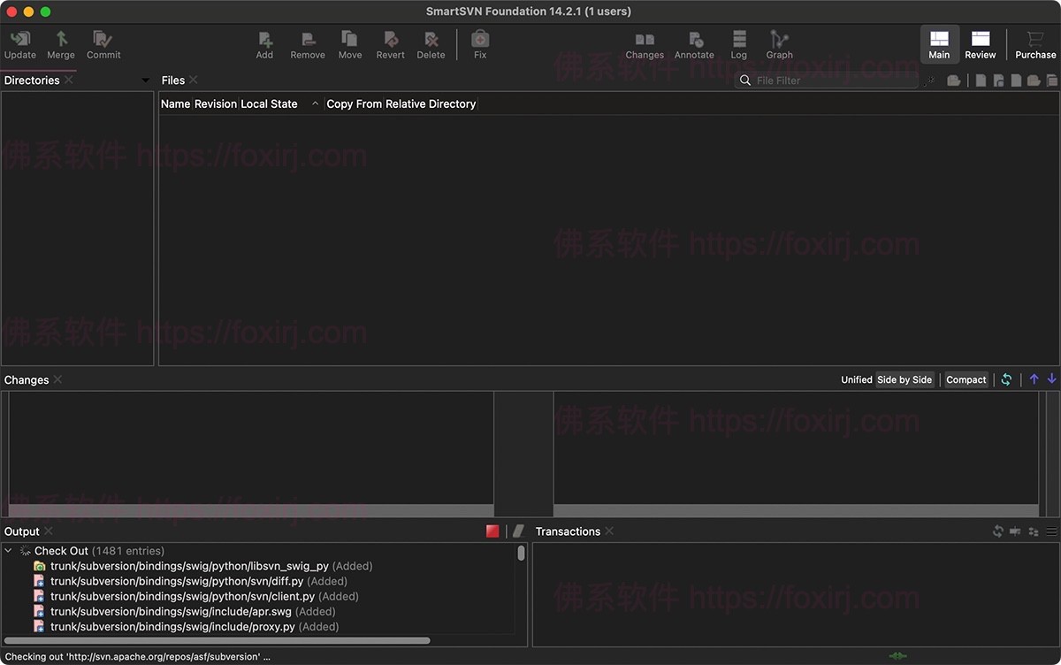Screen dimensions: 1061x665
Task: Toggle Compact mode in Changes panel
Action: click(966, 379)
